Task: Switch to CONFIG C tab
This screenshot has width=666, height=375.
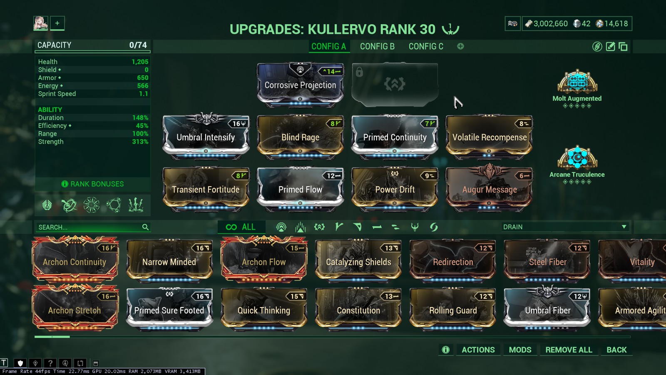Action: pyautogui.click(x=426, y=47)
